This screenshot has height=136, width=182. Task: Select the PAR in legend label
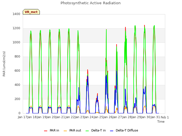(x=54, y=130)
